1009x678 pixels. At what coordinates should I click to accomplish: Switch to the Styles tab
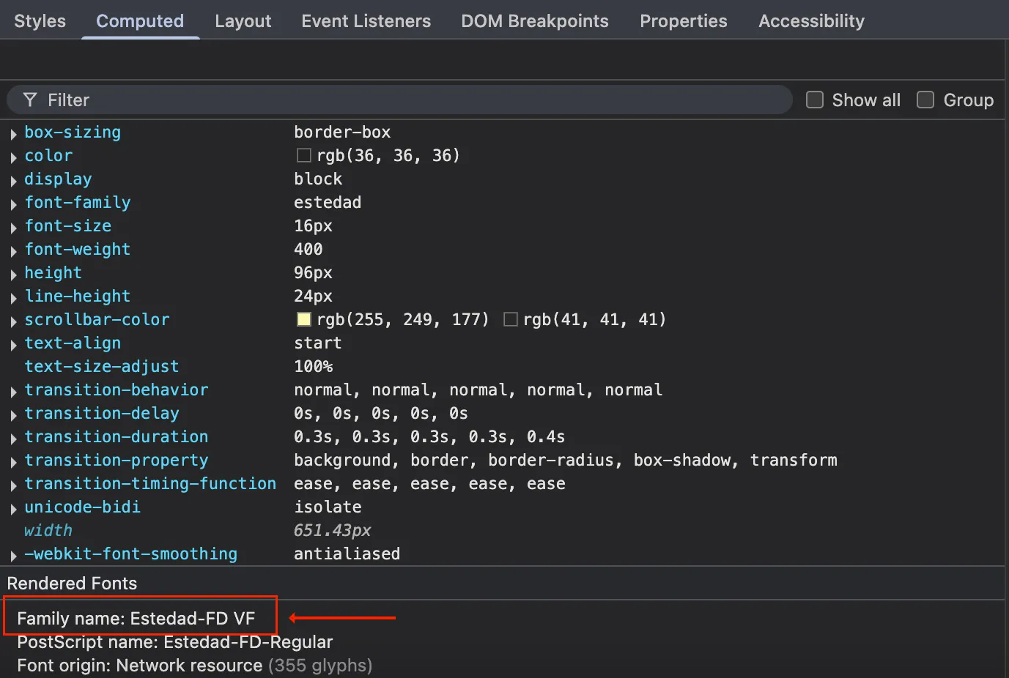(x=40, y=21)
